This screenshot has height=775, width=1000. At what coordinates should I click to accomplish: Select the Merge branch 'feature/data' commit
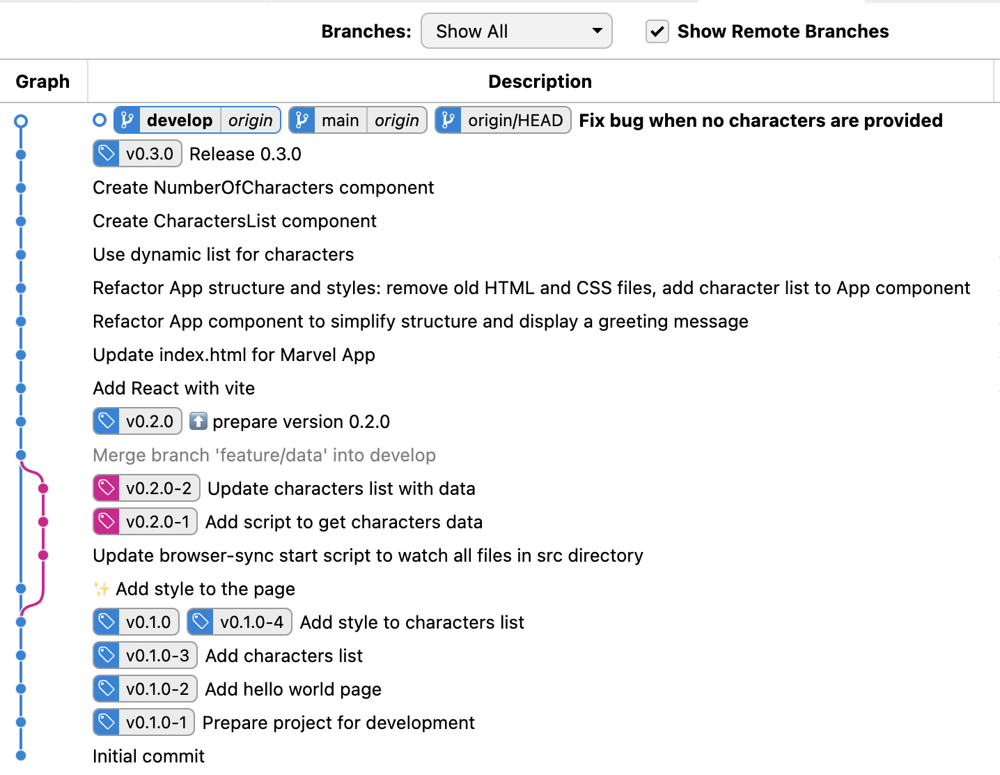[264, 455]
